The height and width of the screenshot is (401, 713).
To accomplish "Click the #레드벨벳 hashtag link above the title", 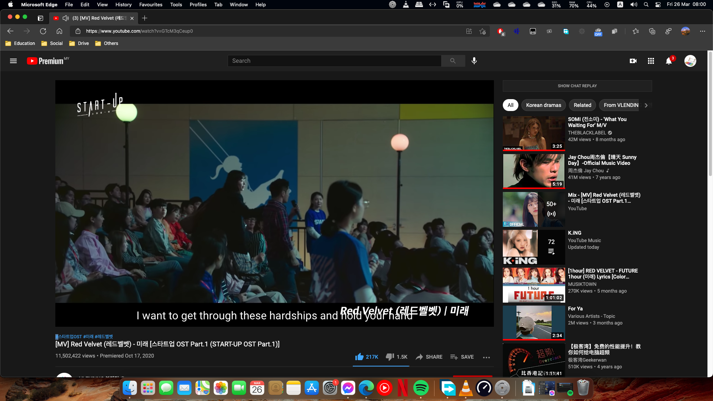I will coord(104,337).
